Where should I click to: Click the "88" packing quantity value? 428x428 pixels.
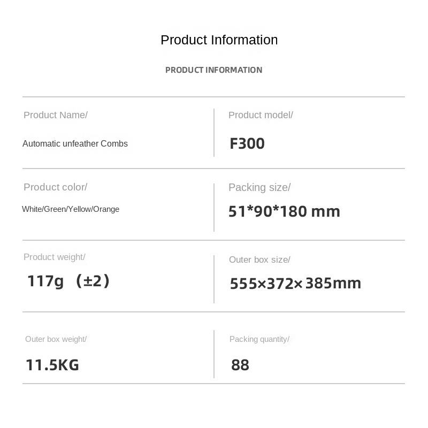pos(240,365)
